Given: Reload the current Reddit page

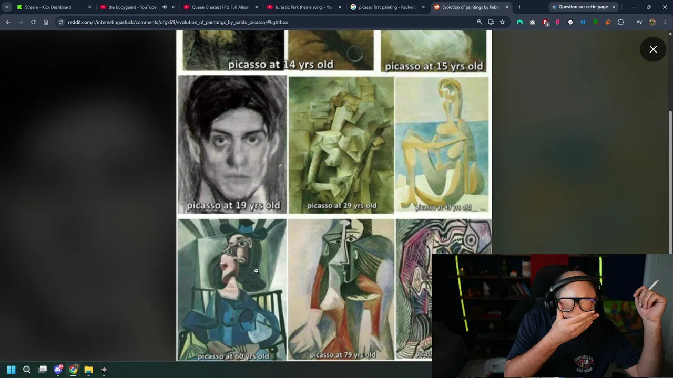Looking at the screenshot, I should point(33,22).
